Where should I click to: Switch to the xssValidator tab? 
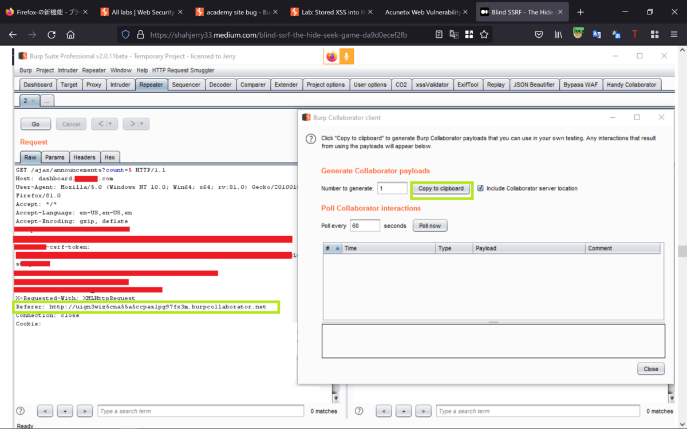pos(432,85)
